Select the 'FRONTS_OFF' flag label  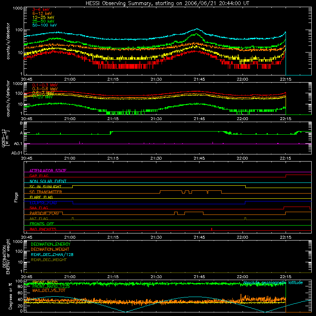(42, 224)
